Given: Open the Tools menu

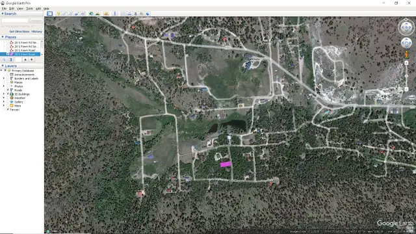Looking at the screenshot, I should [x=29, y=8].
